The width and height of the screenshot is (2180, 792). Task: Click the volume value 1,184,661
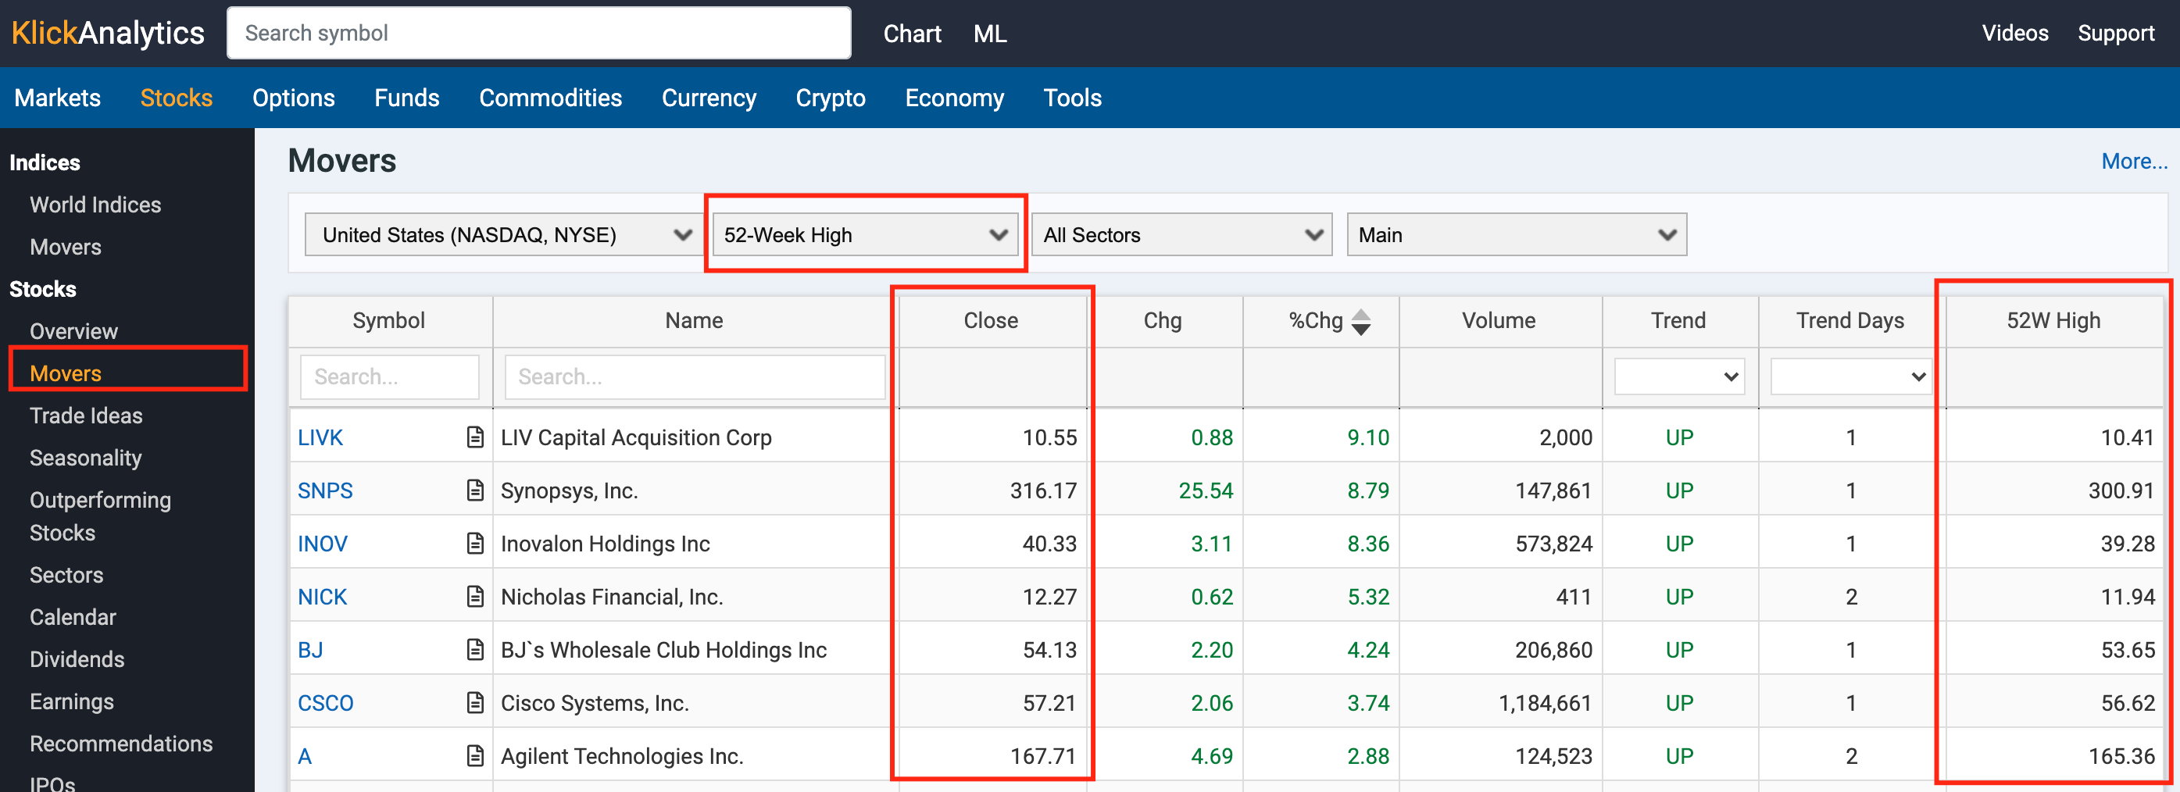tap(1546, 703)
